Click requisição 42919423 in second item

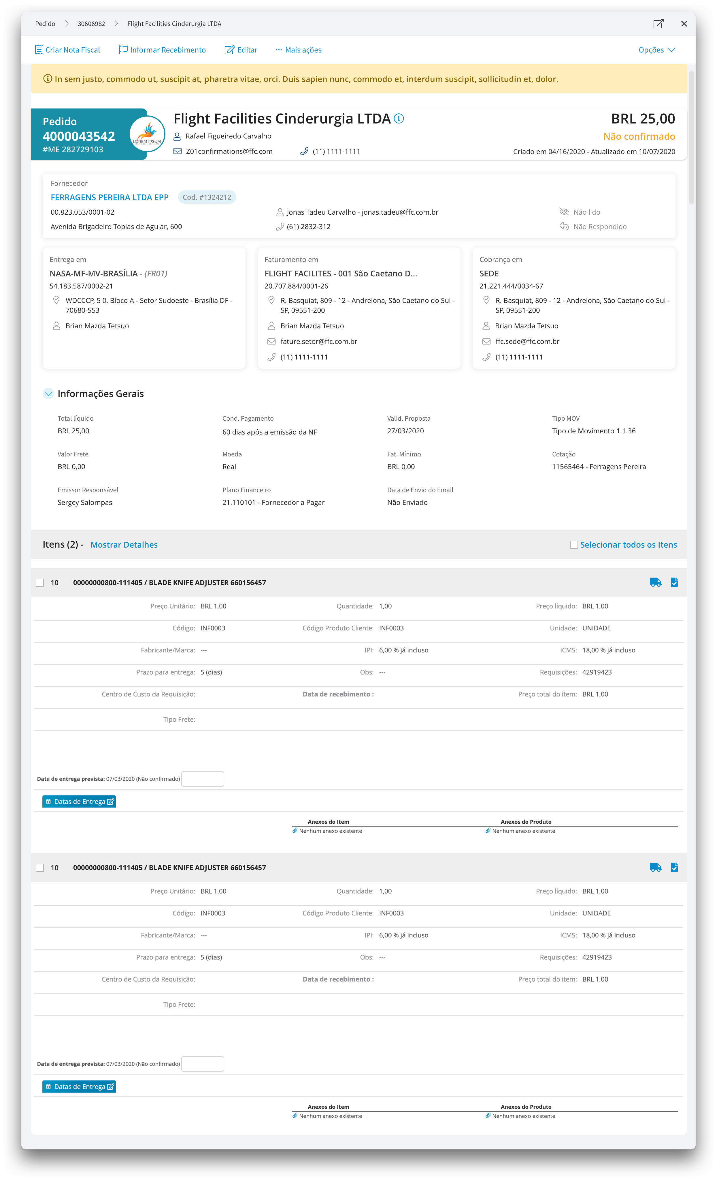(x=597, y=957)
